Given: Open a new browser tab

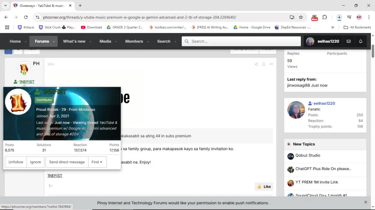Looking at the screenshot, I should pyautogui.click(x=80, y=6).
